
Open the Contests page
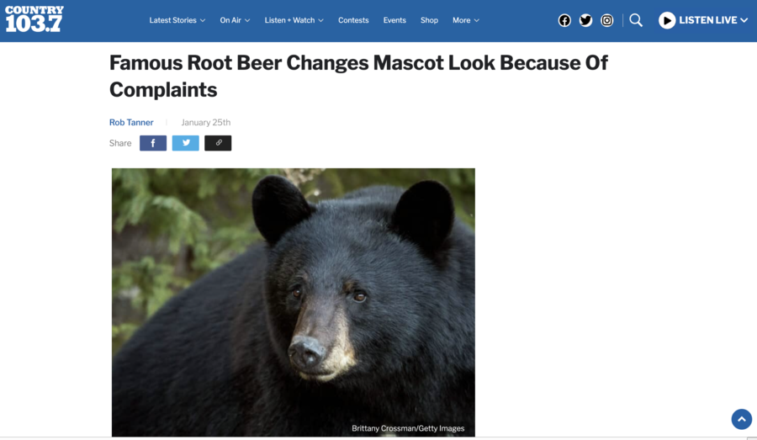click(x=353, y=20)
